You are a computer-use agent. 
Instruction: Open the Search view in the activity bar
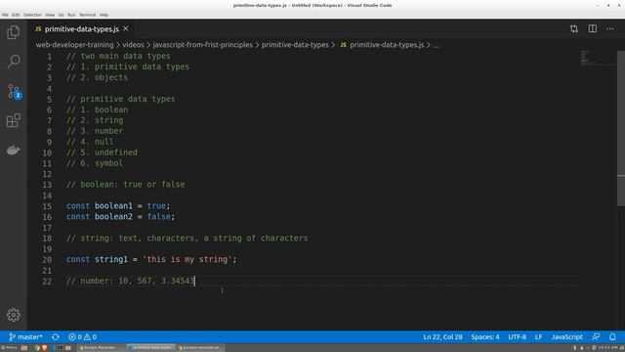[13, 62]
